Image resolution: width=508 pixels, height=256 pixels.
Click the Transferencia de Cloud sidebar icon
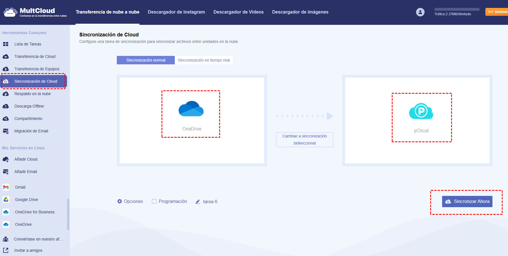tap(6, 56)
